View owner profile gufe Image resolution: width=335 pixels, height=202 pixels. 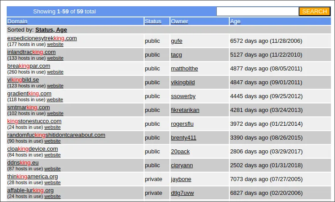[176, 41]
